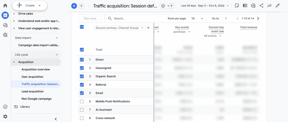Screen dimensions: 288x122
Task: Click the search magnifier icon in table
Action: [x=110, y=18]
